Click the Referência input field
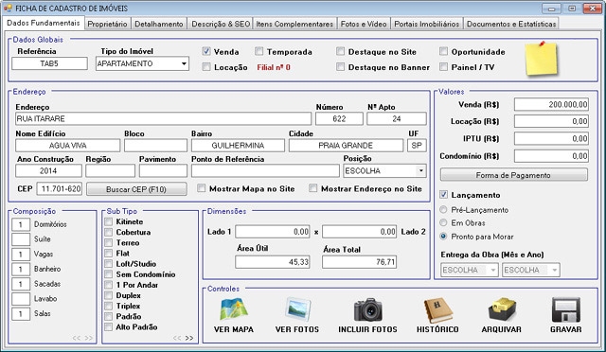 pyautogui.click(x=49, y=63)
